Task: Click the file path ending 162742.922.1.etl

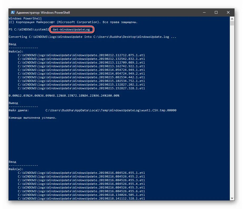Action: point(81,66)
